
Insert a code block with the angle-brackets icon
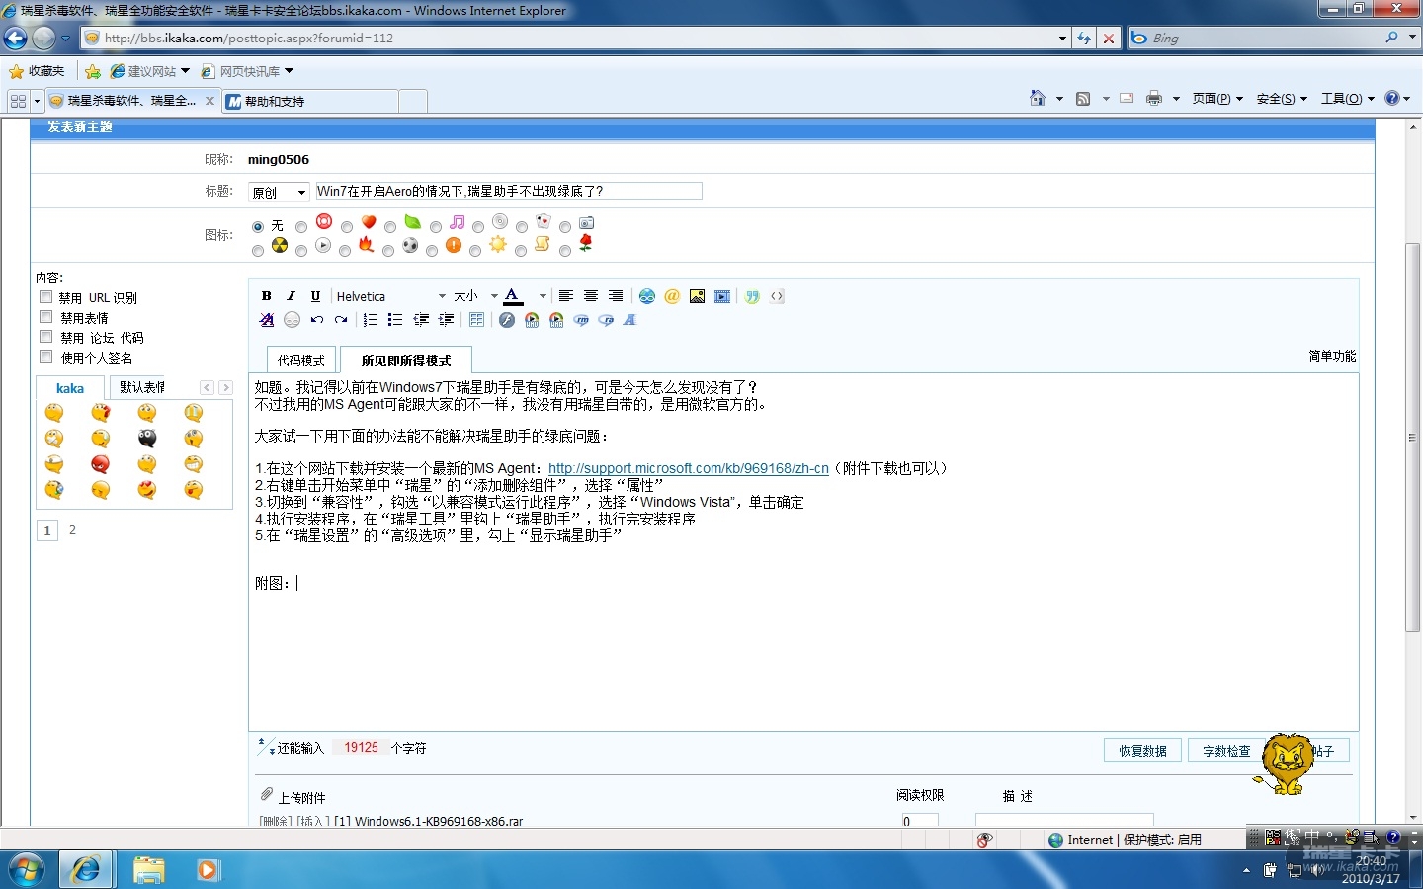(x=777, y=296)
